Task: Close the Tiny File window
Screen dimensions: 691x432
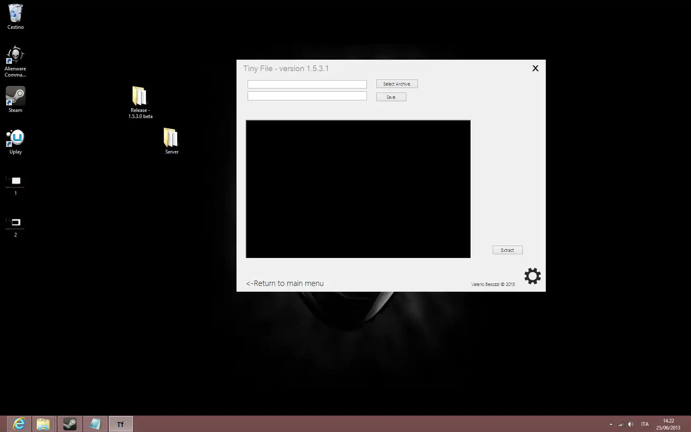Action: coord(536,68)
